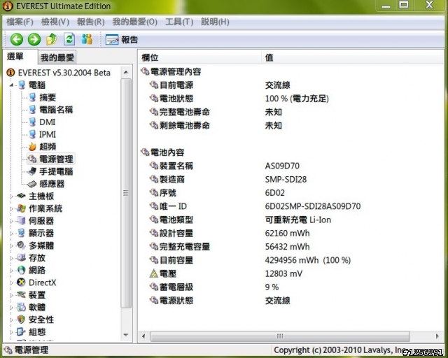This screenshot has height=358, width=448.
Task: Click the users icon in the toolbar
Action: pyautogui.click(x=87, y=39)
